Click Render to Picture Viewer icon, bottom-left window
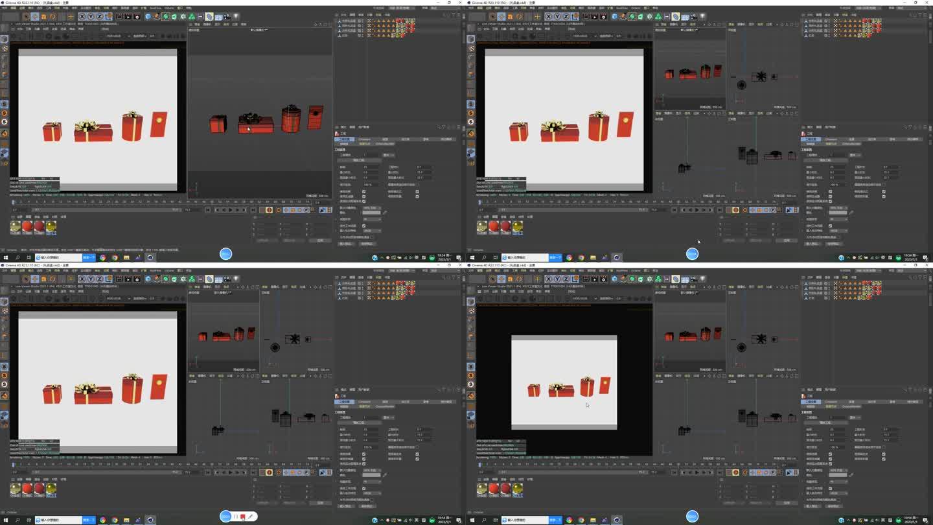The width and height of the screenshot is (933, 525). (128, 279)
